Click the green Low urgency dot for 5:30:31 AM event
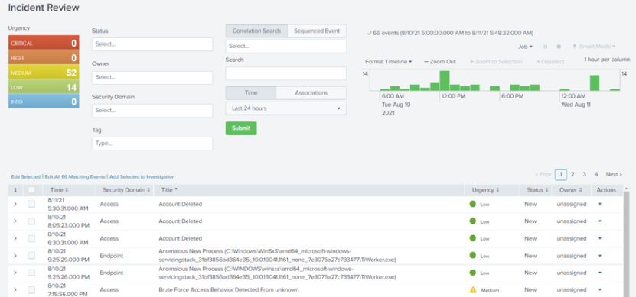Viewport: 636px width, 297px height. (x=472, y=204)
